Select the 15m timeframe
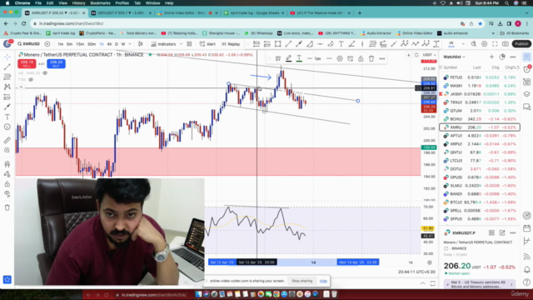Screen dimensions: 533x300 80,44
